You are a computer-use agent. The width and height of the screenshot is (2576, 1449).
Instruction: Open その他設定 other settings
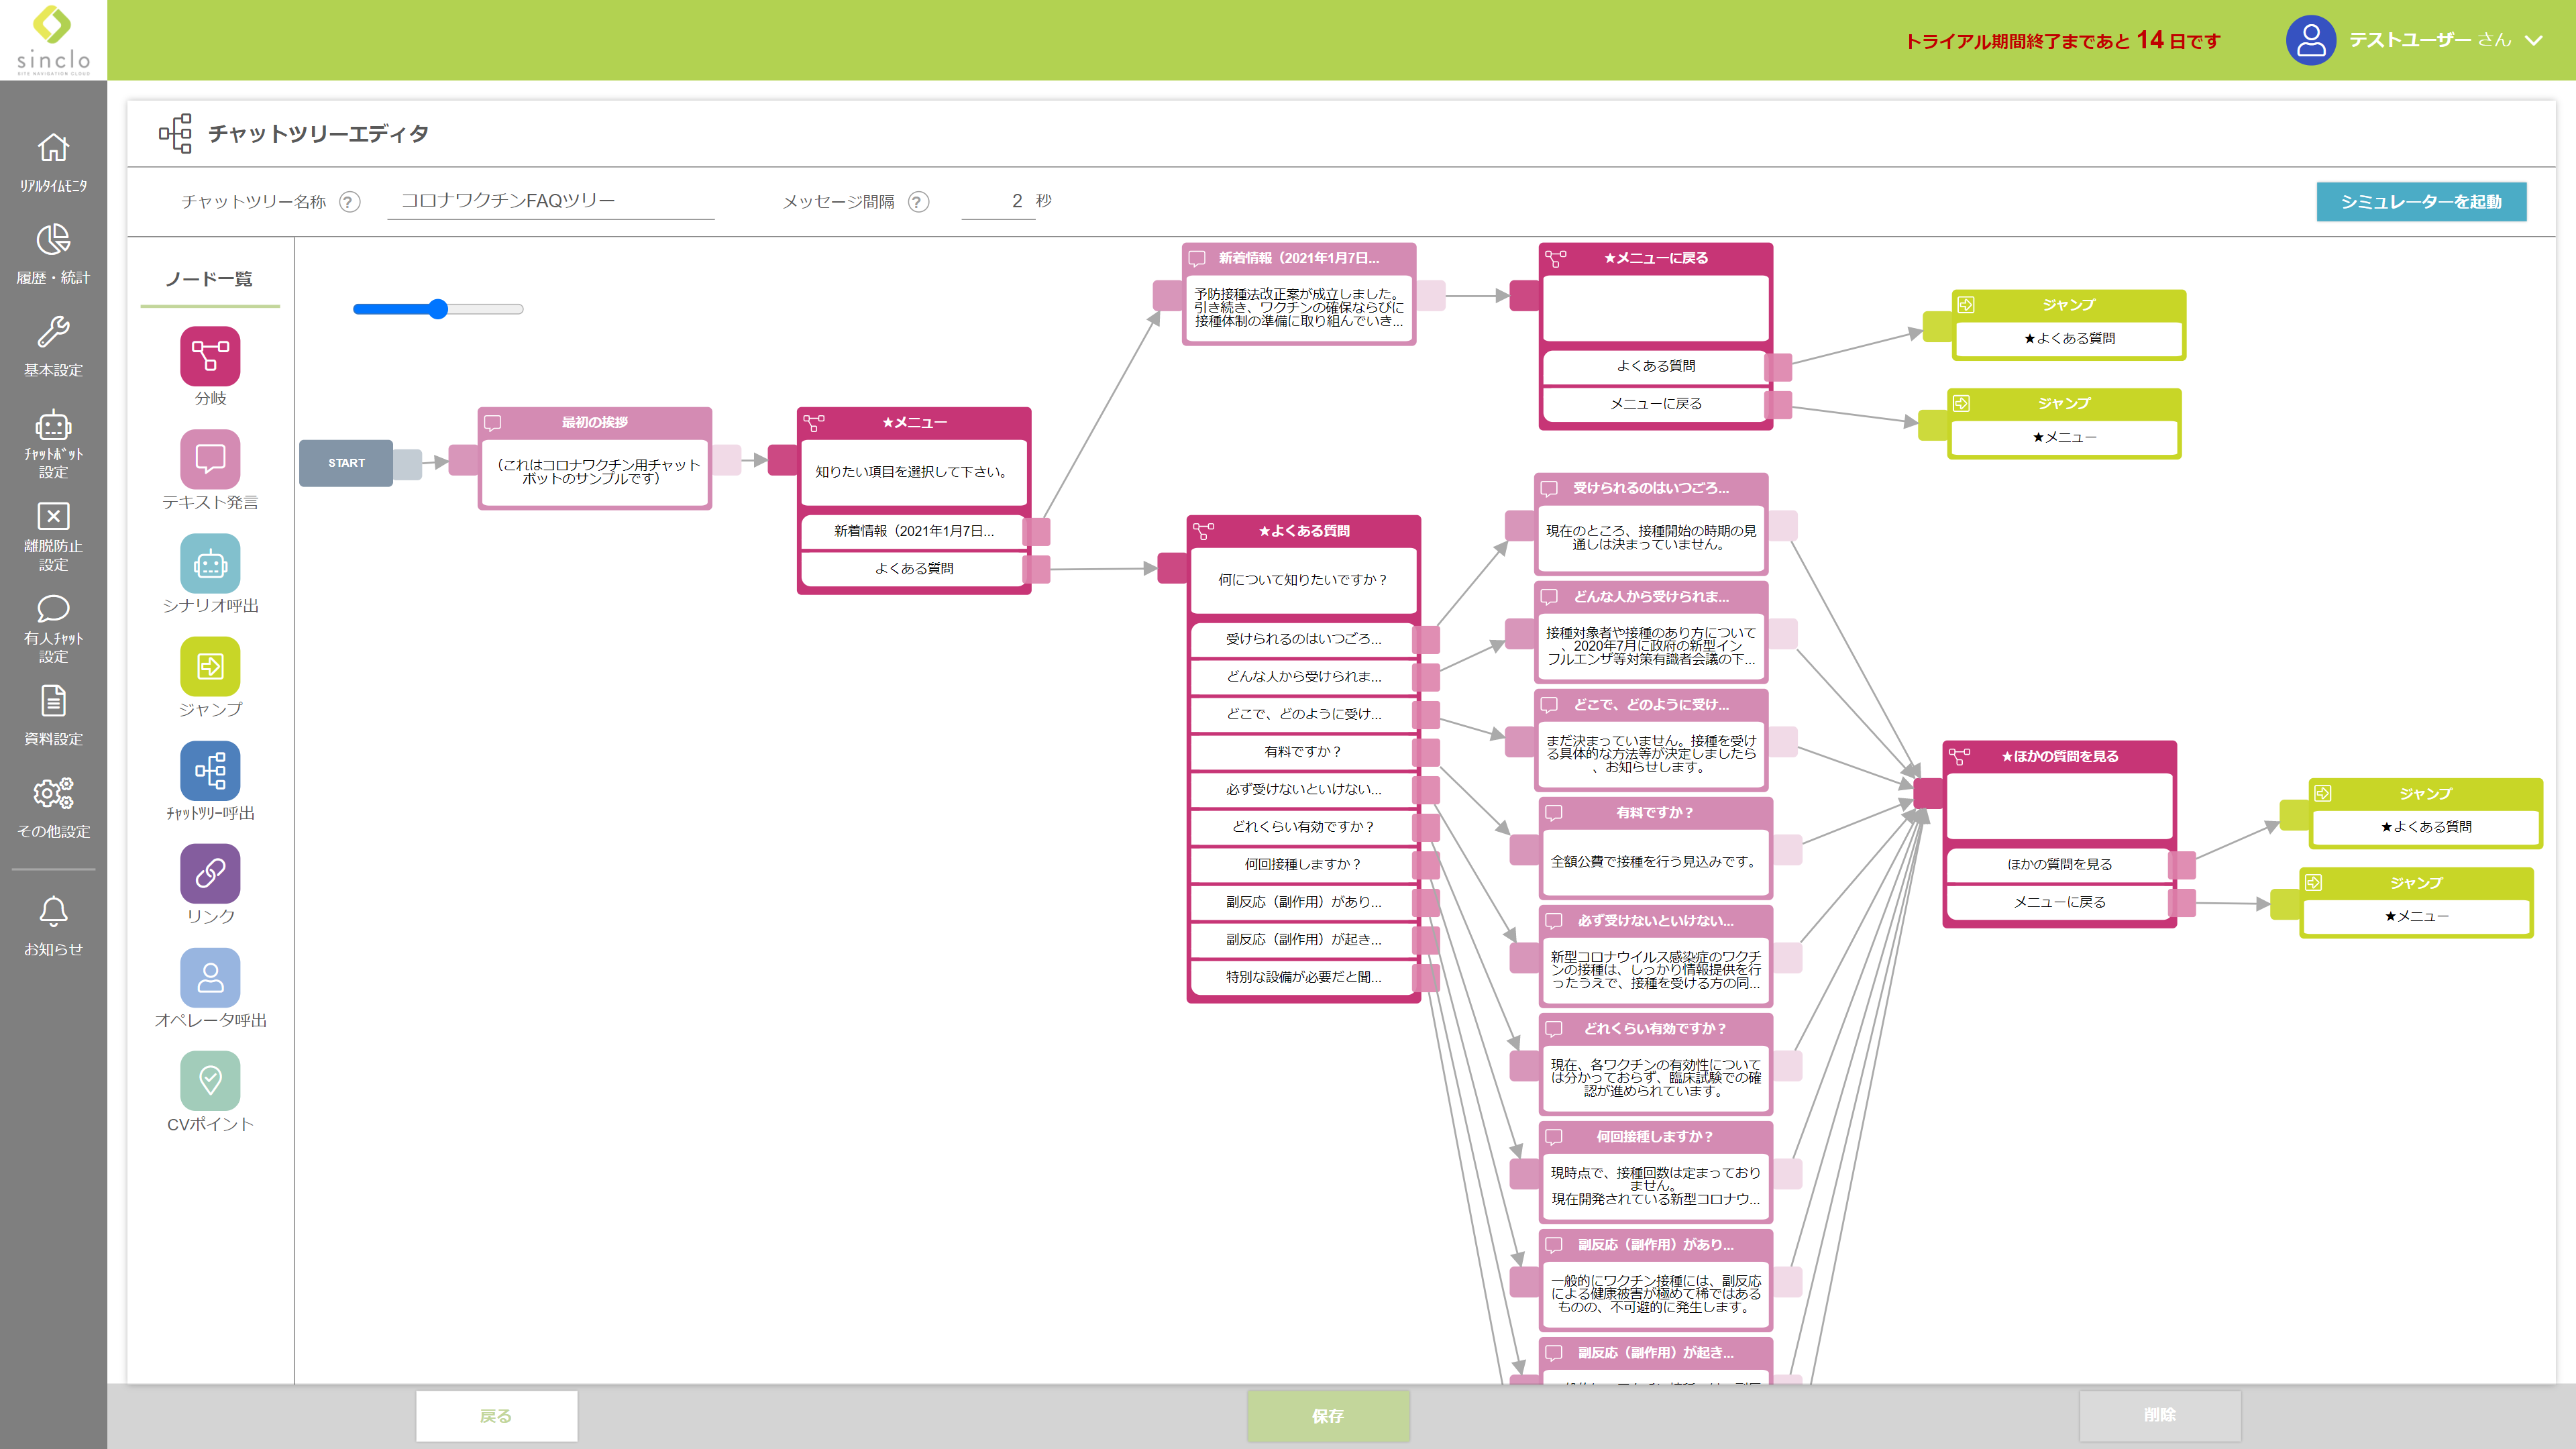53,808
